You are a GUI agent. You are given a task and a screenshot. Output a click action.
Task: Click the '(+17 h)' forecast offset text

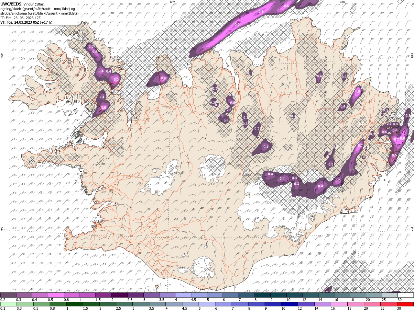tap(46, 22)
